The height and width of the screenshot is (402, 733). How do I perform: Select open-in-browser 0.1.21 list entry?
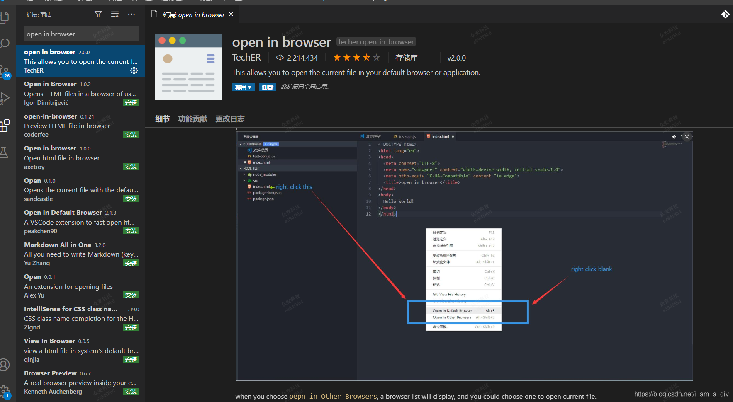[x=80, y=125]
